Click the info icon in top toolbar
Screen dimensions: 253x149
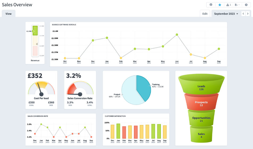pos(211,5)
